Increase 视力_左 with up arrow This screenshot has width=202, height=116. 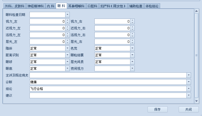point(67,20)
